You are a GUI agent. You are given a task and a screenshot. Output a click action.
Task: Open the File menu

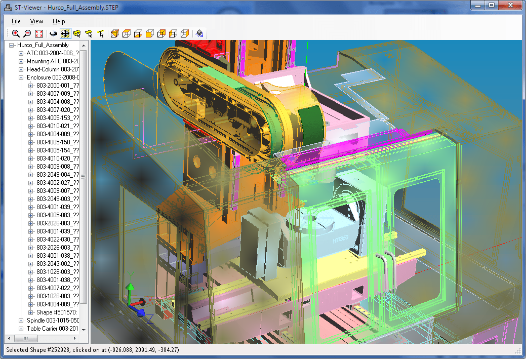(x=16, y=21)
